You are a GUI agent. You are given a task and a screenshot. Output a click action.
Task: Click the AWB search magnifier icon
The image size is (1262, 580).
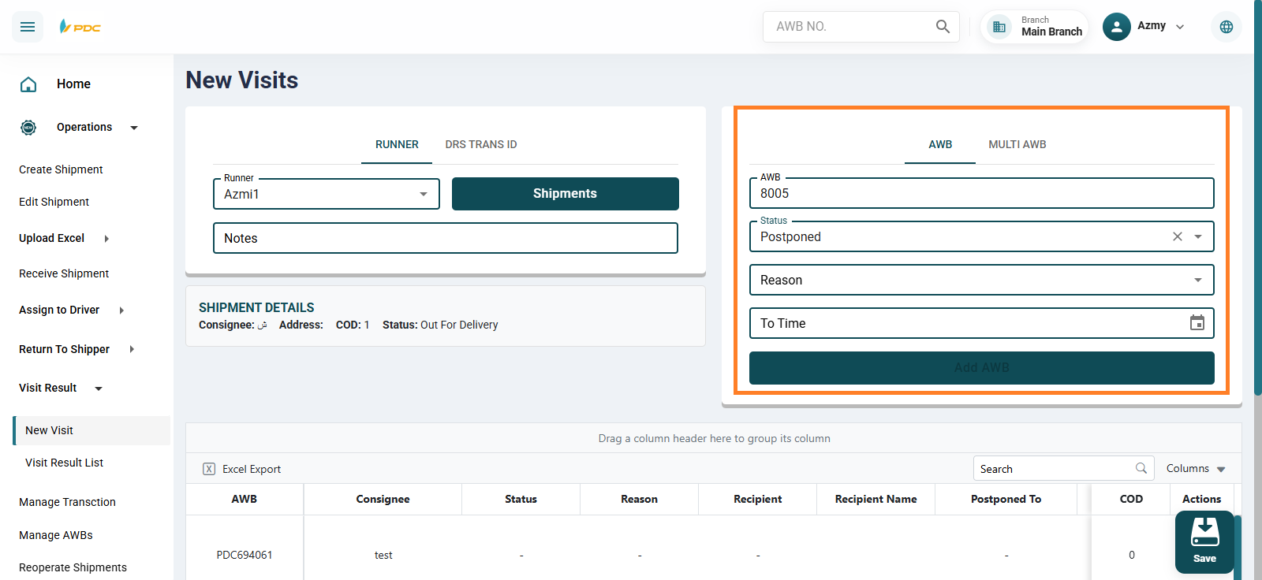943,27
